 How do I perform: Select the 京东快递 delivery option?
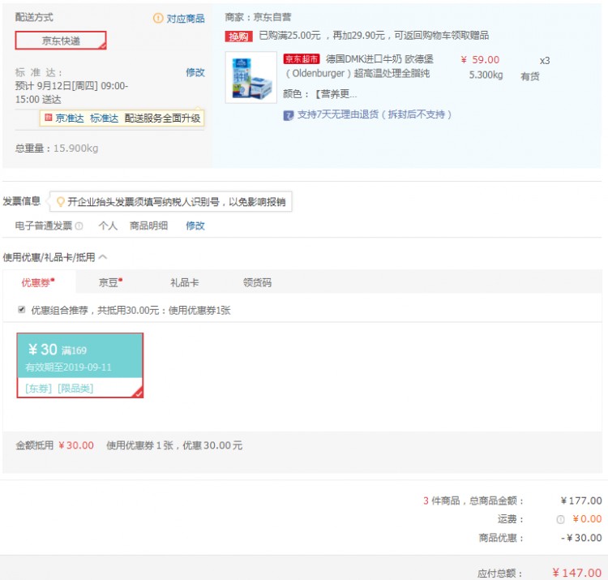pos(61,41)
